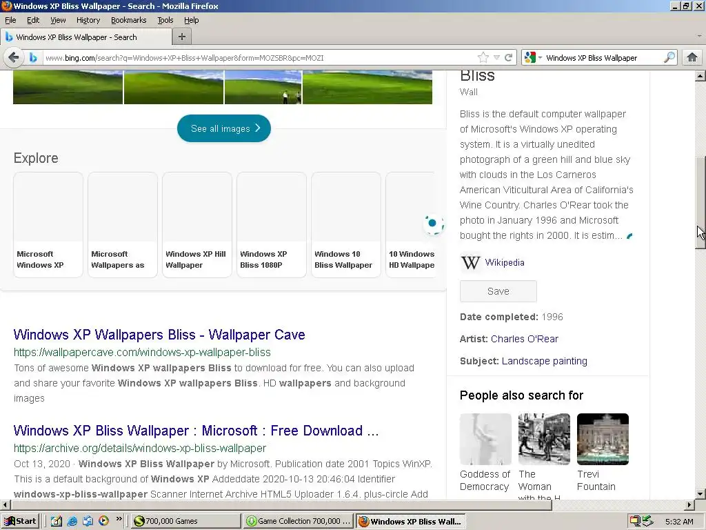Click the Windows Start button
This screenshot has width=706, height=530.
pos(20,521)
